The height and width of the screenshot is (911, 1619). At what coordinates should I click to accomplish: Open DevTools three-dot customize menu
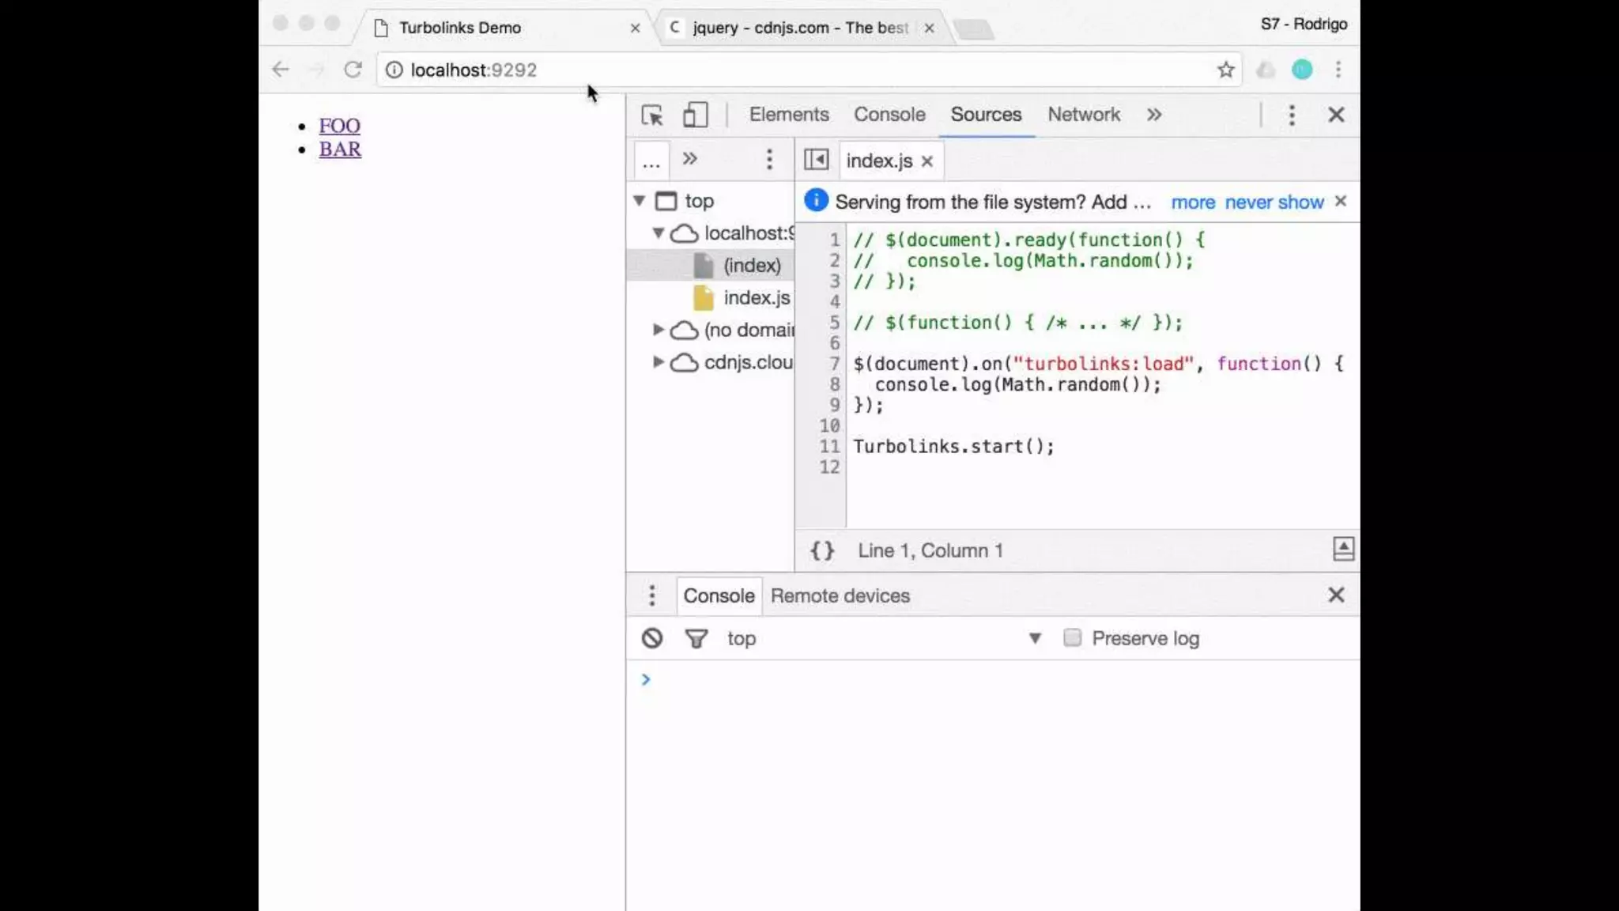[1292, 115]
